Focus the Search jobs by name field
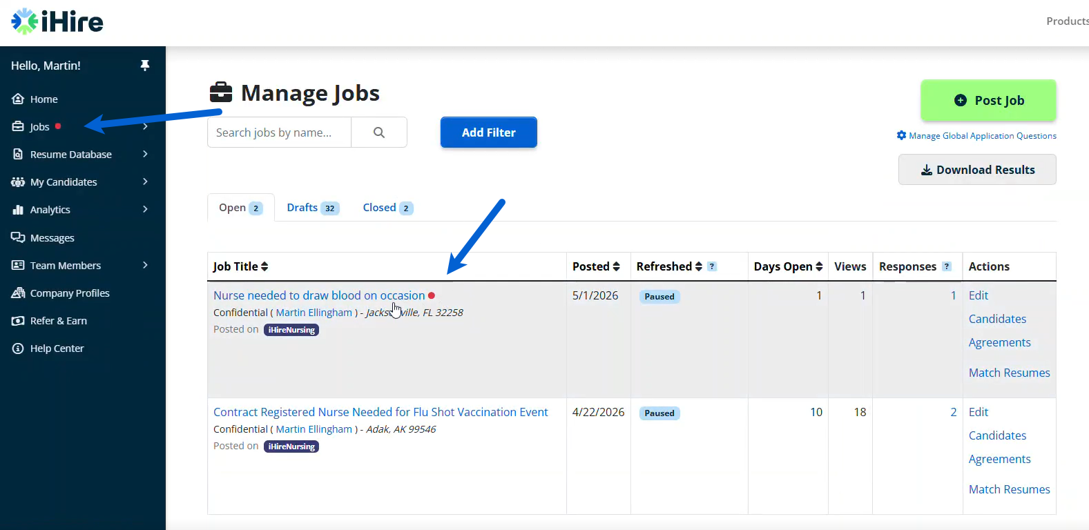 tap(279, 132)
